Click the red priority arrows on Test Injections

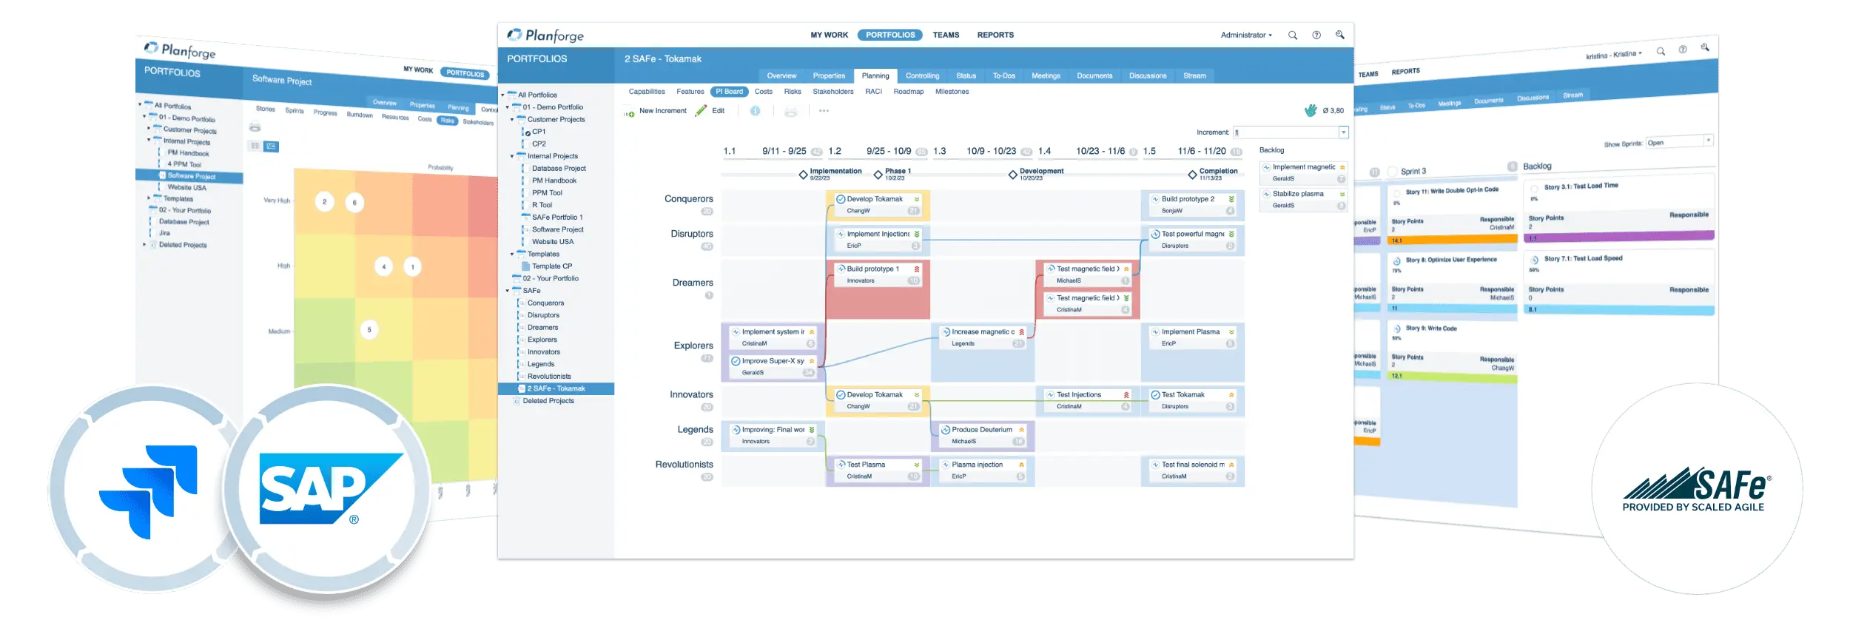click(1126, 395)
